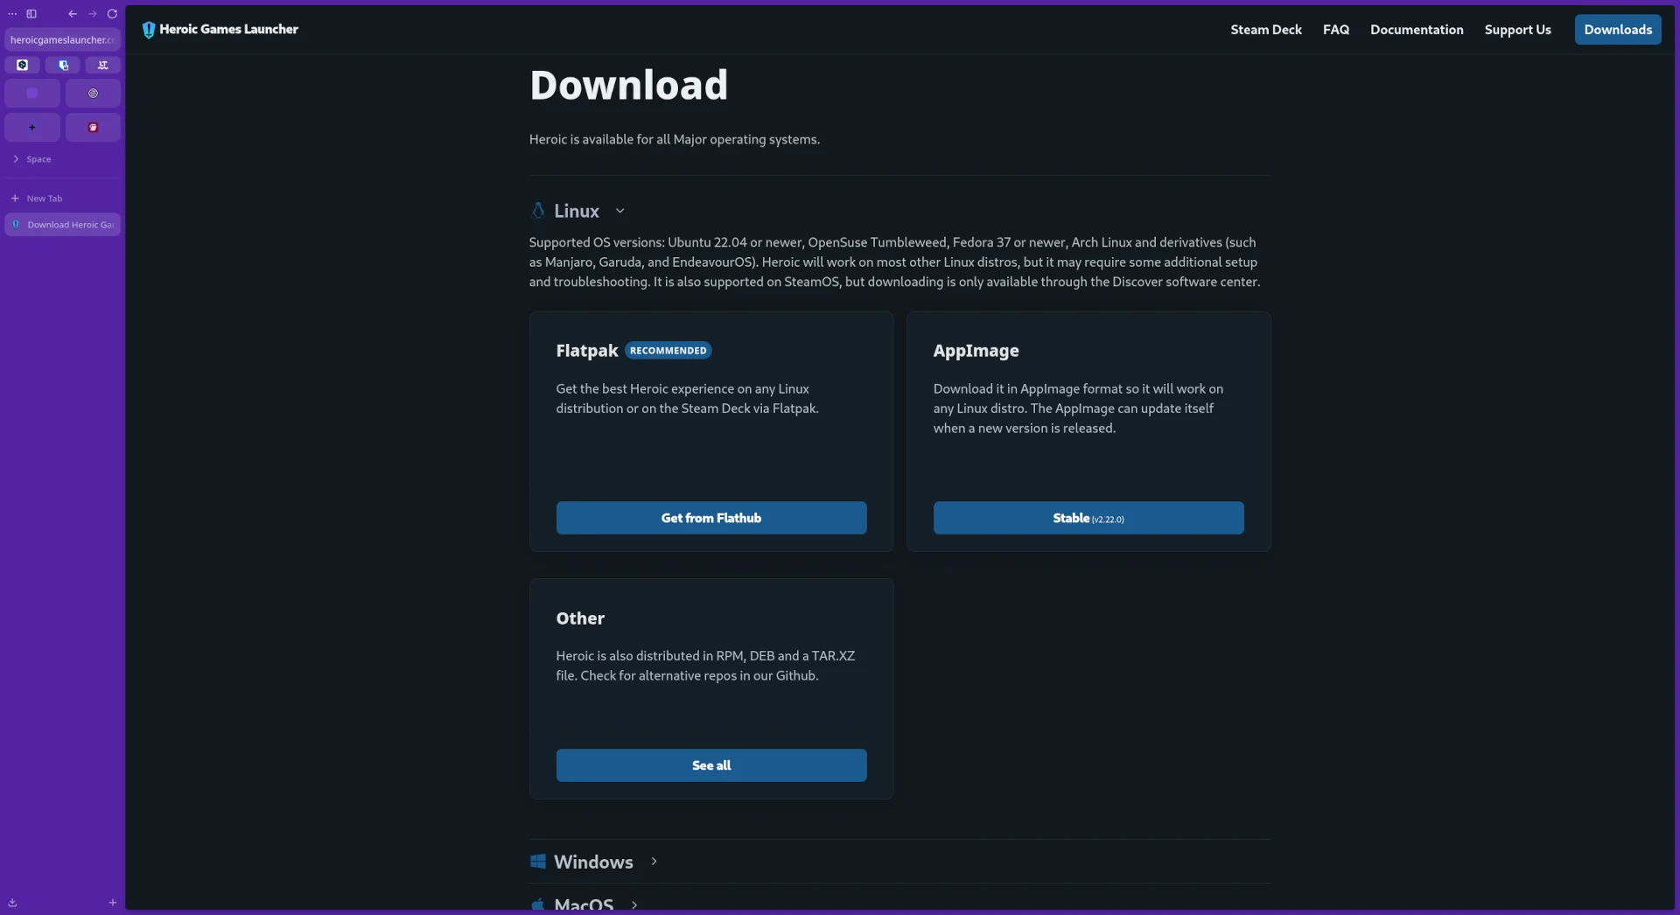
Task: Open the Support Us nav link
Action: (1517, 30)
